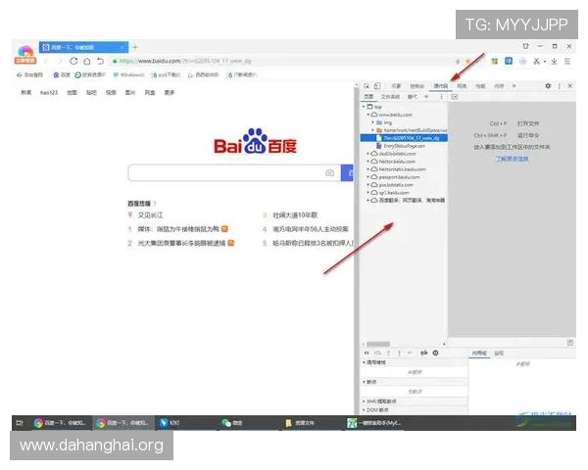Select the highlighted tn=62095104_17_oem_dg file
This screenshot has width=588, height=470.
point(404,138)
